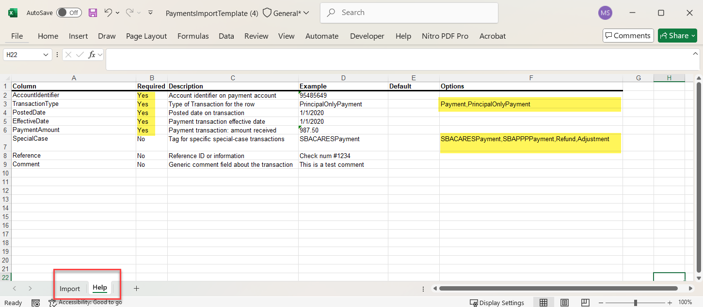
Task: Select the Check num #1234 cell
Action: click(343, 156)
